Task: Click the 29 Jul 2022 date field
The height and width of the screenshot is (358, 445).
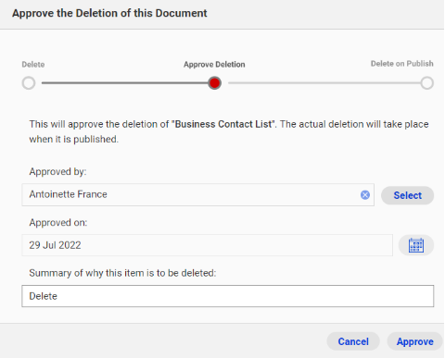Action: click(x=207, y=245)
